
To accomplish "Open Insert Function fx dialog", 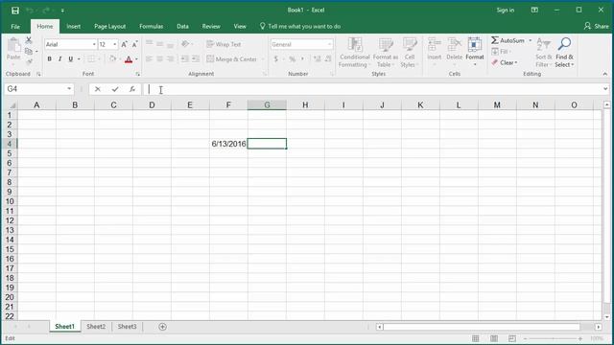I will point(132,89).
